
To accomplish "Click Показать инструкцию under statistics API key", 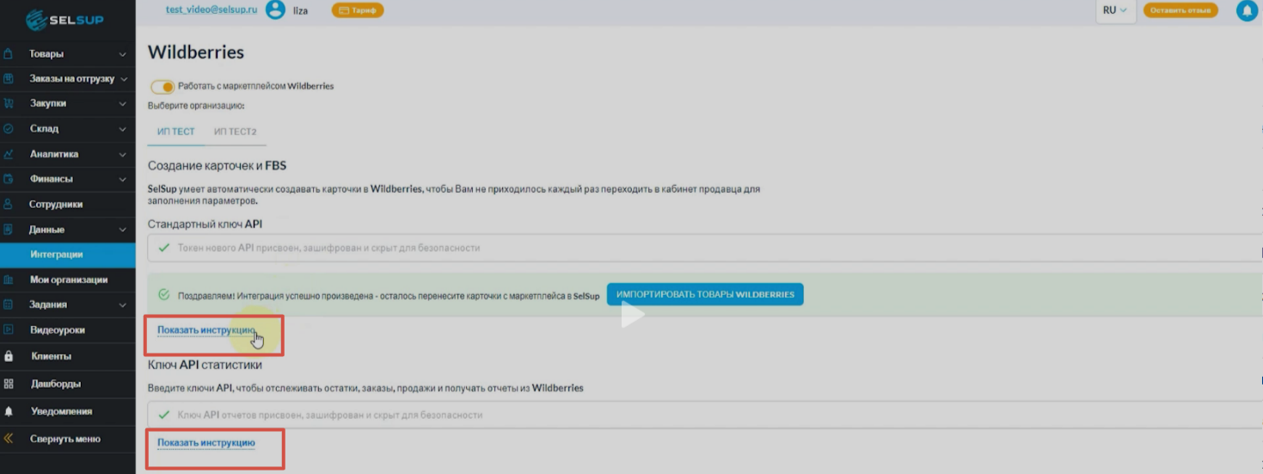I will pyautogui.click(x=206, y=442).
